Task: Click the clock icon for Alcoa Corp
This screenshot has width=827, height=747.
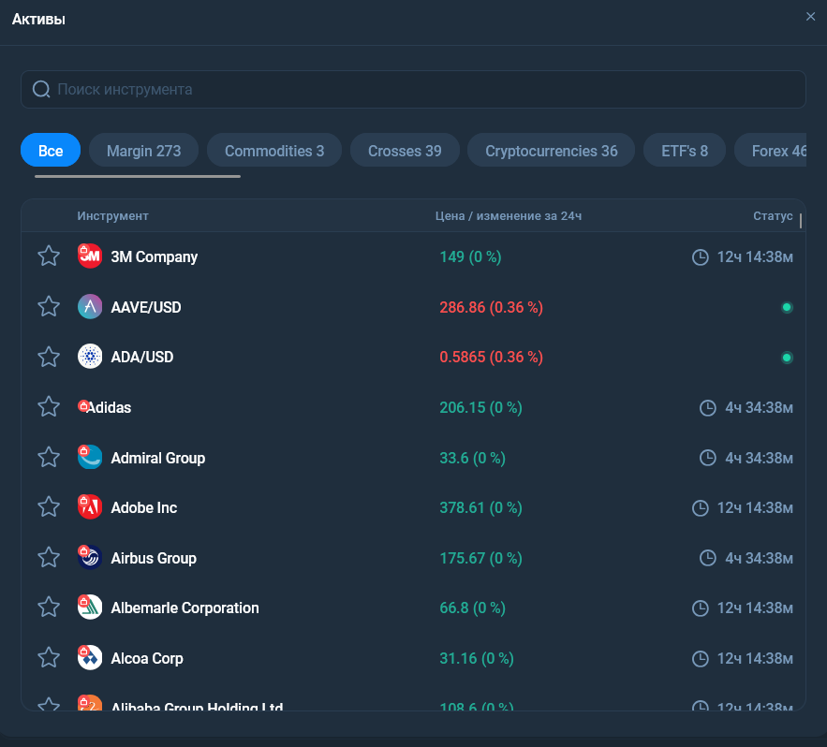Action: click(701, 658)
